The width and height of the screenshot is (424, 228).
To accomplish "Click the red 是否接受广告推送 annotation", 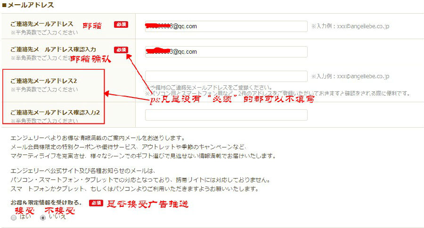I will 147,204.
